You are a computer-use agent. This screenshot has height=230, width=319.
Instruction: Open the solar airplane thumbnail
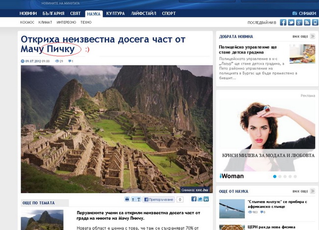pos(232,208)
